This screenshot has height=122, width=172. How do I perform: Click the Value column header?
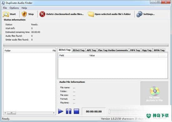pos(124,56)
